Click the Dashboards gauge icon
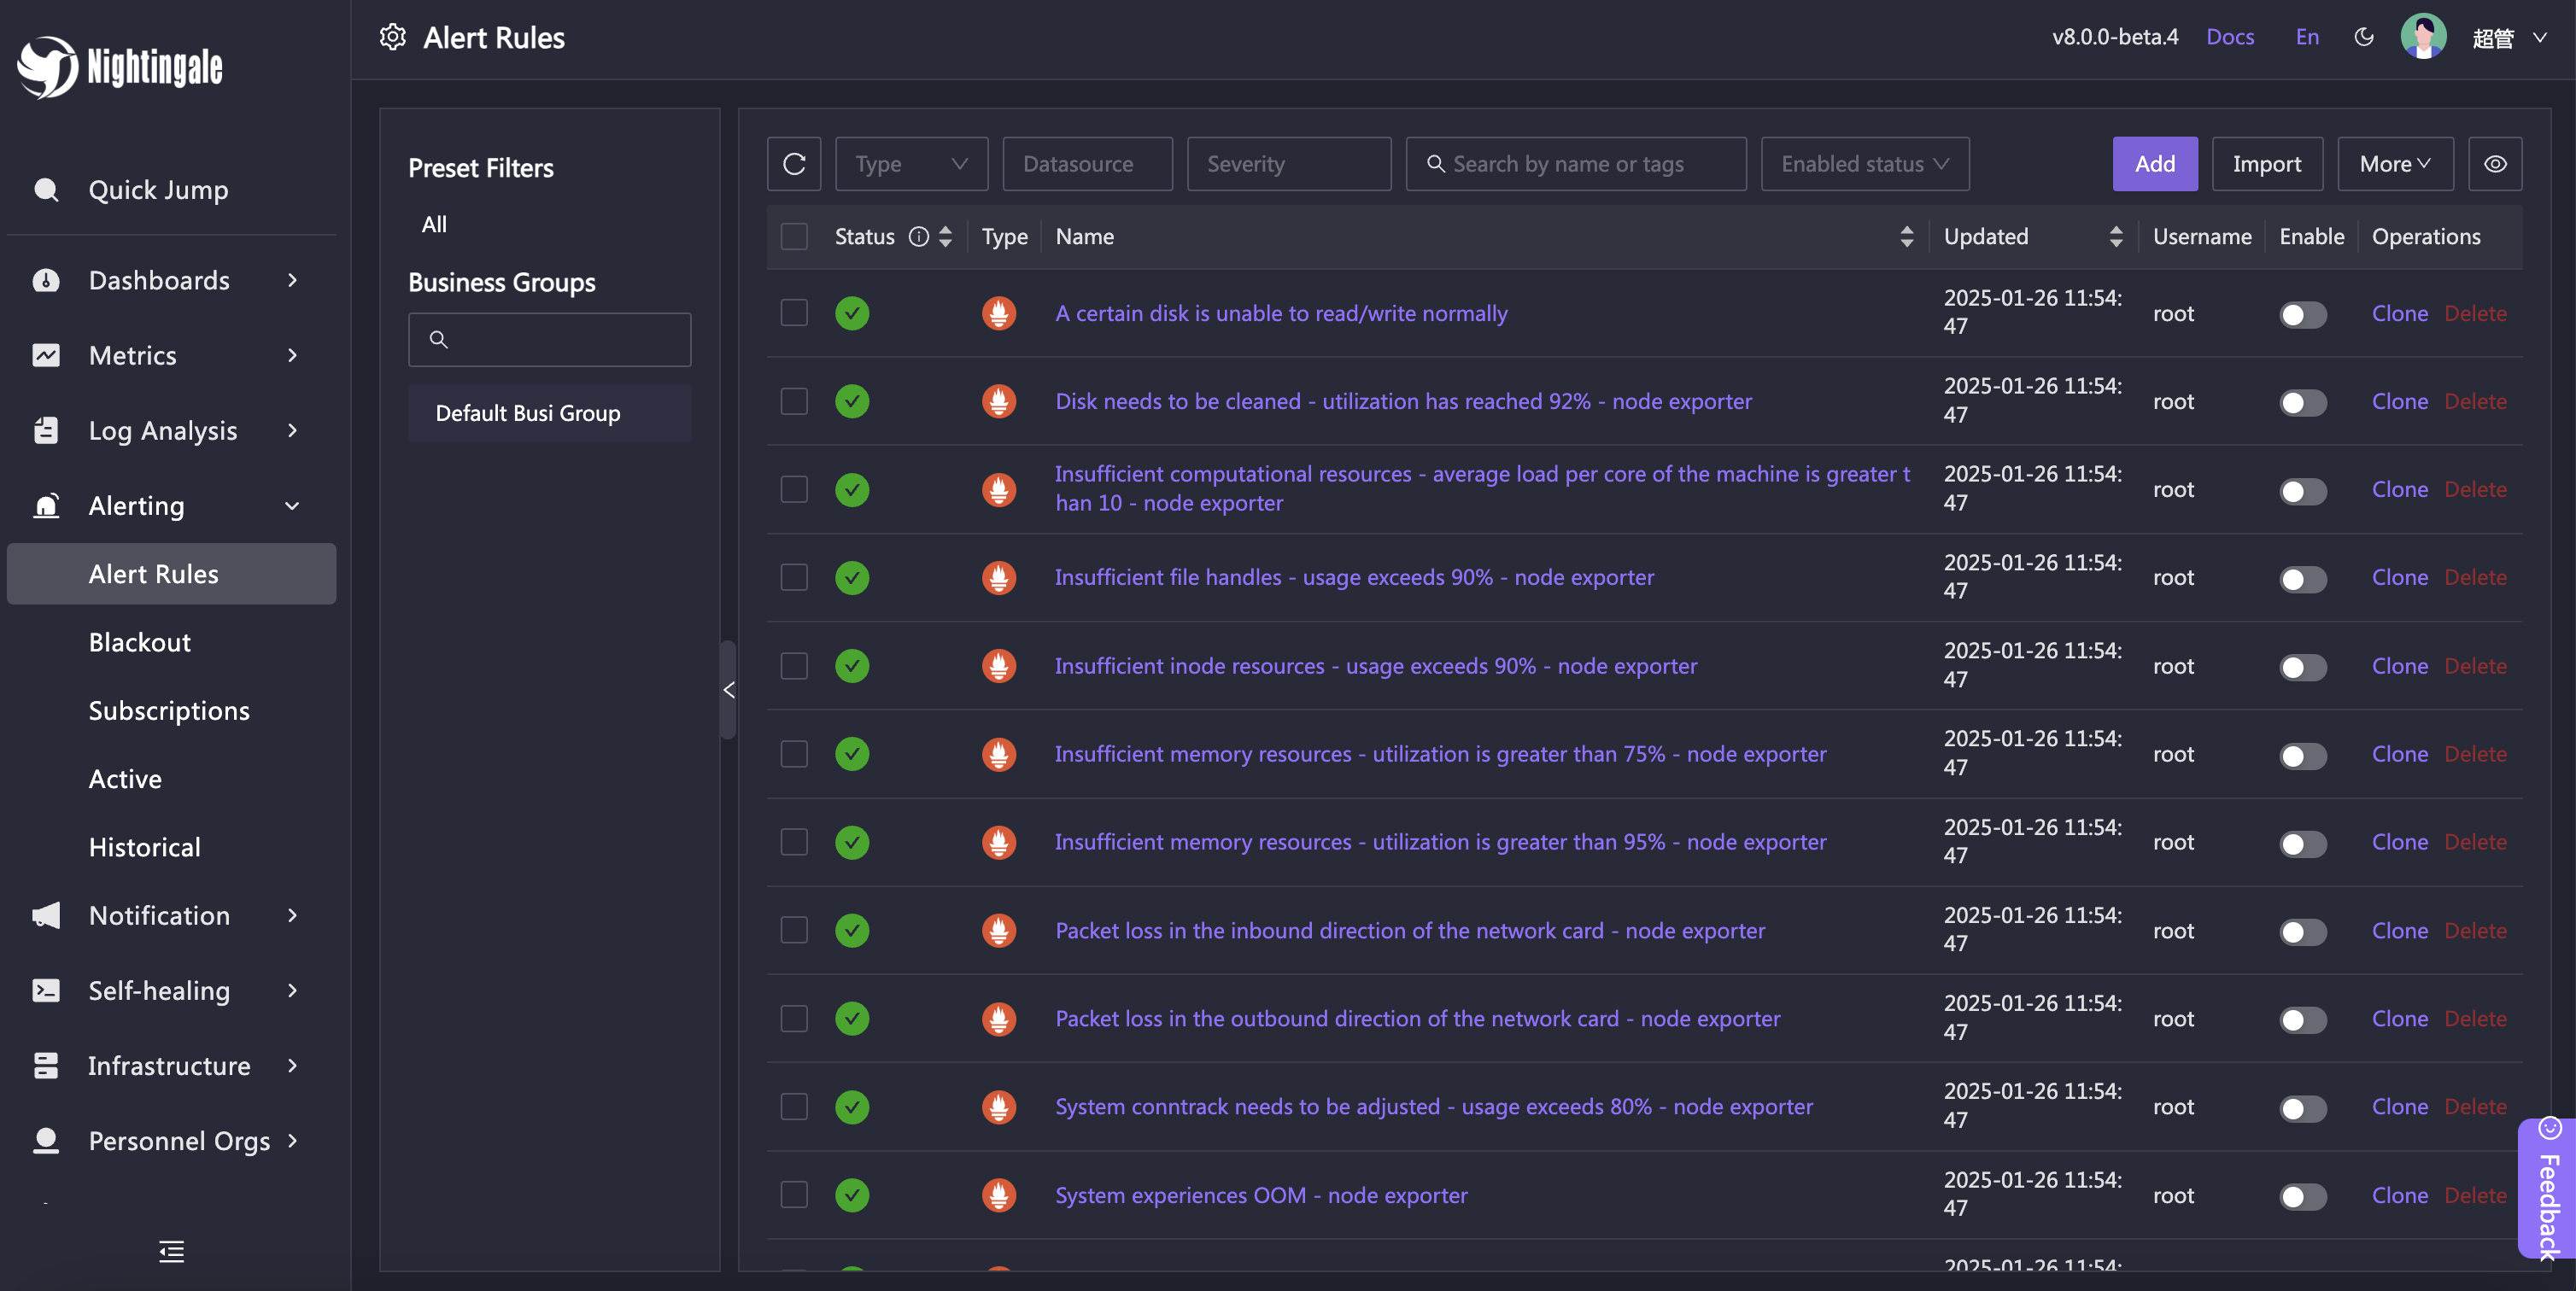Viewport: 2576px width, 1291px height. 46,280
